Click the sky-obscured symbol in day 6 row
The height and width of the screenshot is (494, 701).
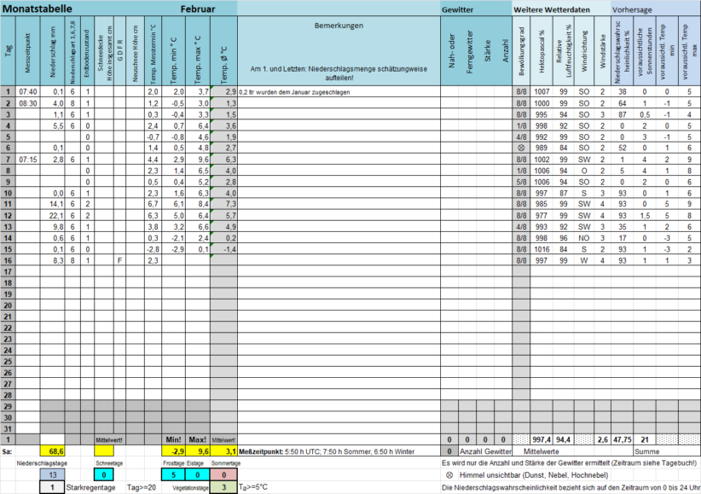[519, 147]
